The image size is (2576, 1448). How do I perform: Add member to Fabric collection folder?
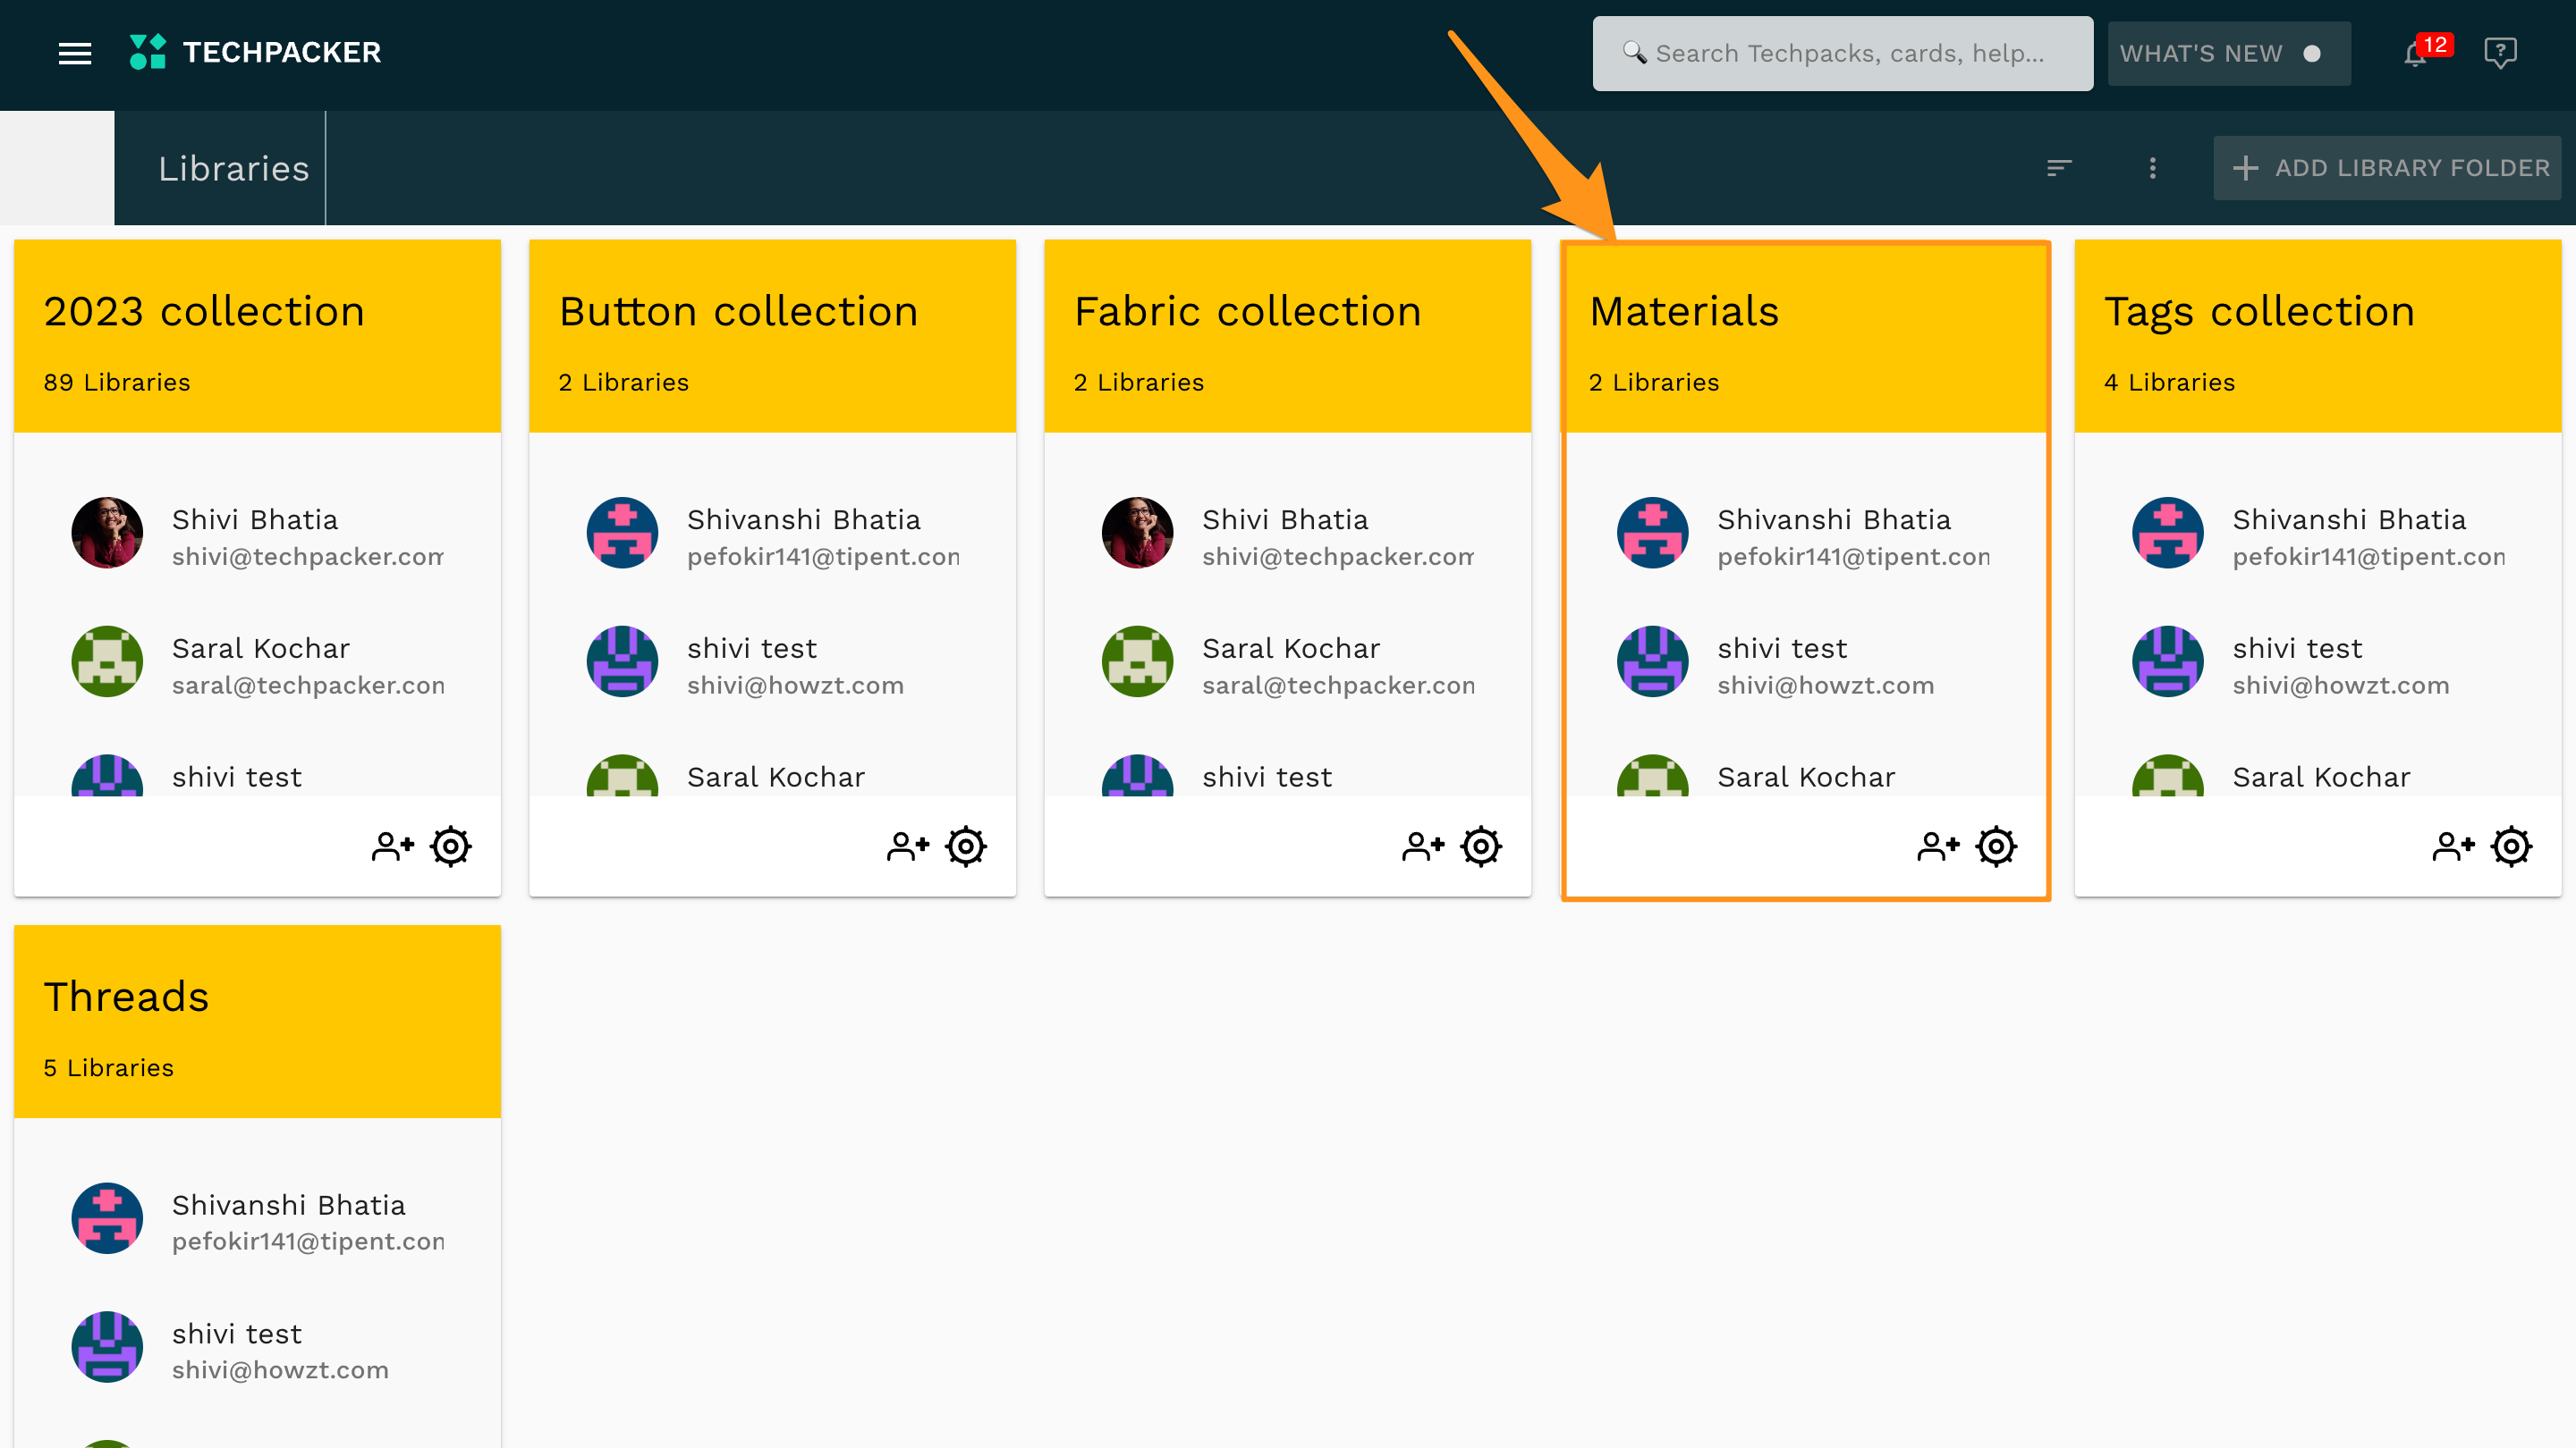pyautogui.click(x=1422, y=846)
